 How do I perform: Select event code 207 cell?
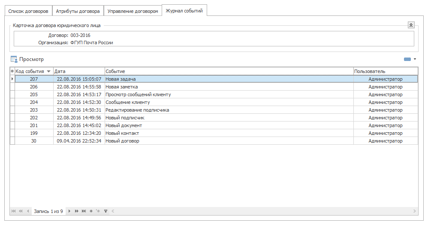coord(34,79)
